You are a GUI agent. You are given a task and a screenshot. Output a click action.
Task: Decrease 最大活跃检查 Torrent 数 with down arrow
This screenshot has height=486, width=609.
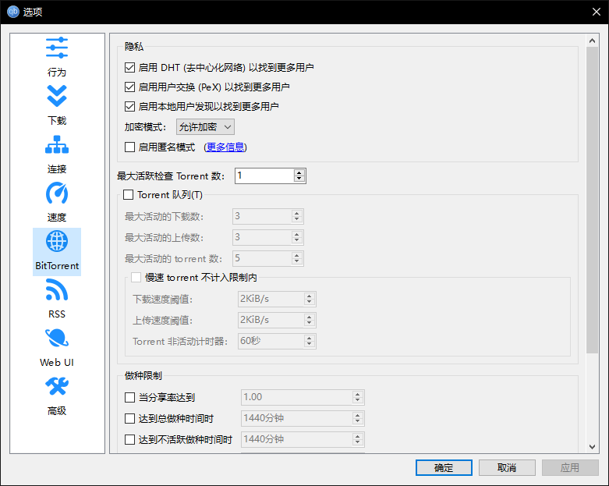[x=299, y=179]
